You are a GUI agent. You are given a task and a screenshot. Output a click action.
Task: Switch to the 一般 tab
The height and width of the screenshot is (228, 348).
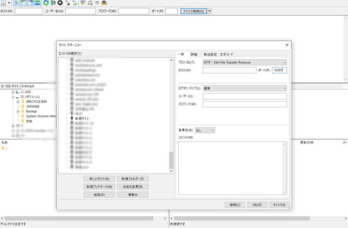point(181,54)
